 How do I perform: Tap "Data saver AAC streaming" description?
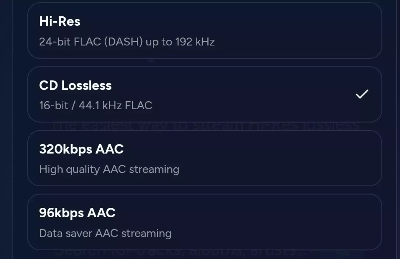pyautogui.click(x=105, y=233)
